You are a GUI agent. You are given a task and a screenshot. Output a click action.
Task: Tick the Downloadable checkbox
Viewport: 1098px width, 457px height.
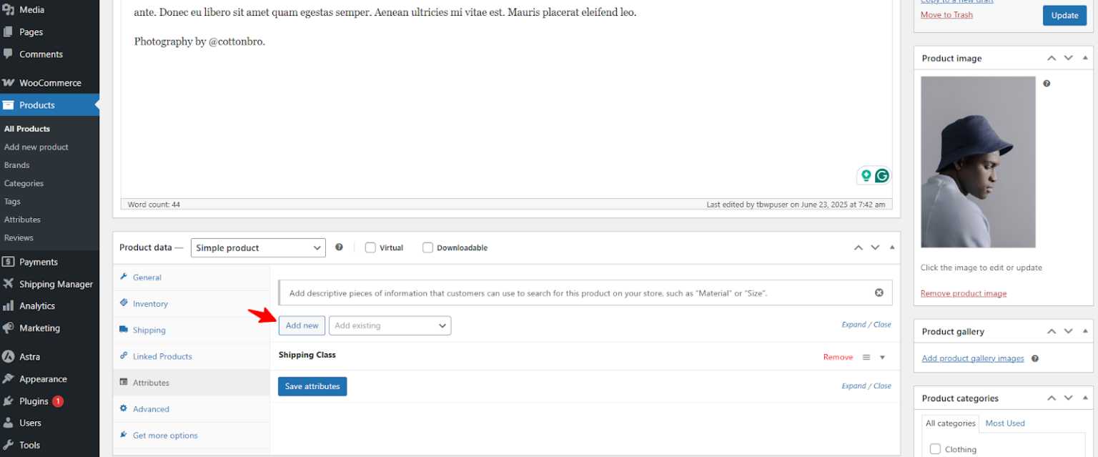point(427,247)
